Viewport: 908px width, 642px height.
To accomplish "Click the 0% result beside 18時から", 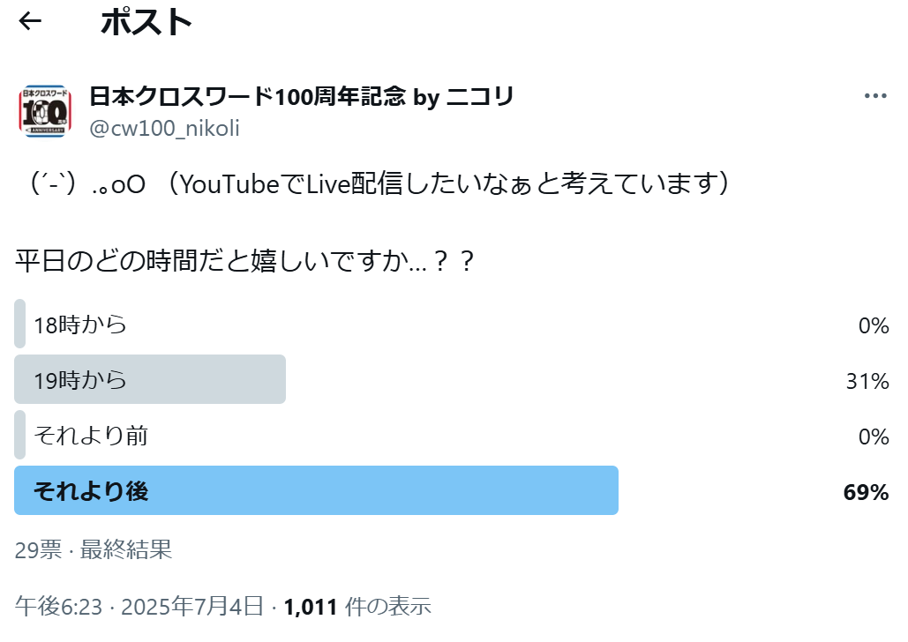I will click(x=873, y=325).
